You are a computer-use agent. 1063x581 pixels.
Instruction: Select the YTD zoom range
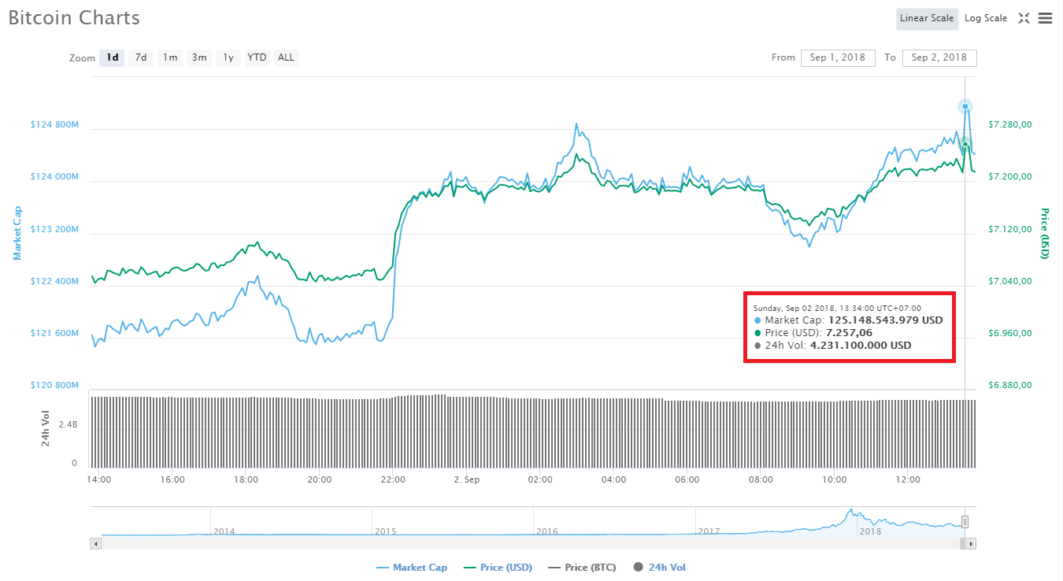coord(257,57)
